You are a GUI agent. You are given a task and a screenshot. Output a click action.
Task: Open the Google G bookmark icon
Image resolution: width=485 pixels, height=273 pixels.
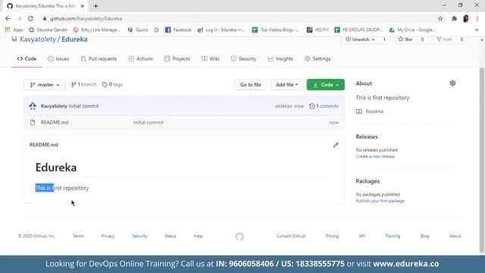pyautogui.click(x=157, y=30)
